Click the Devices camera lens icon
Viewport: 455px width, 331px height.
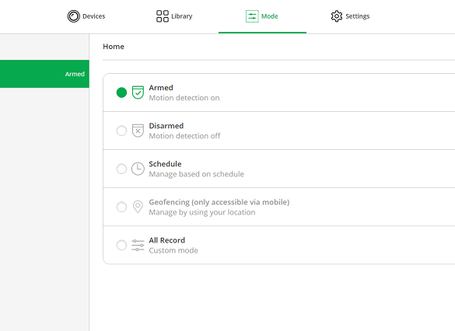pos(73,16)
